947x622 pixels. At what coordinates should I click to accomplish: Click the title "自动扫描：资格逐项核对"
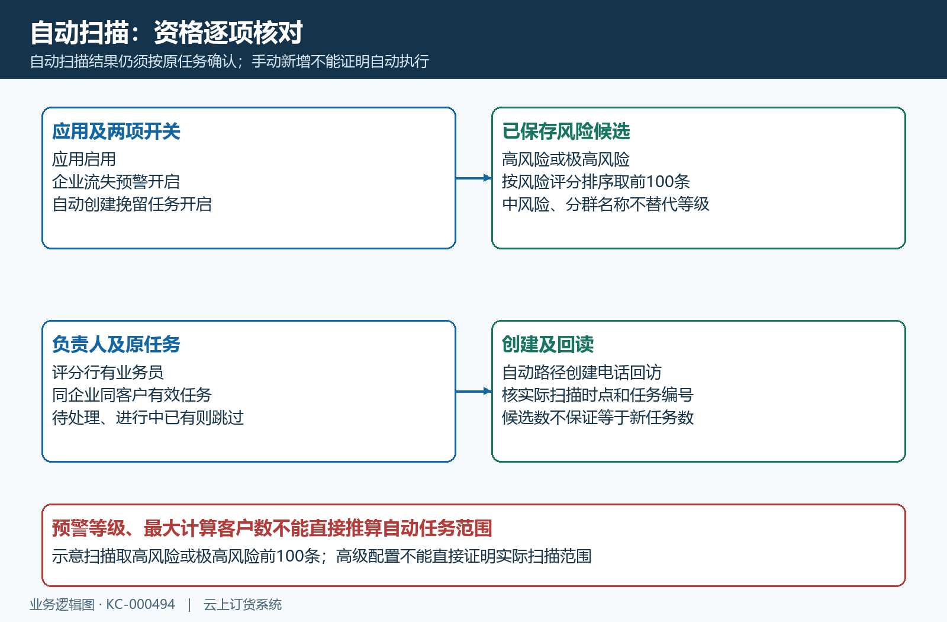coord(166,33)
